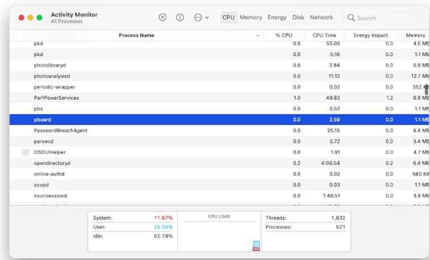Select the OSDUIHelper process name
430x260 pixels.
point(49,152)
